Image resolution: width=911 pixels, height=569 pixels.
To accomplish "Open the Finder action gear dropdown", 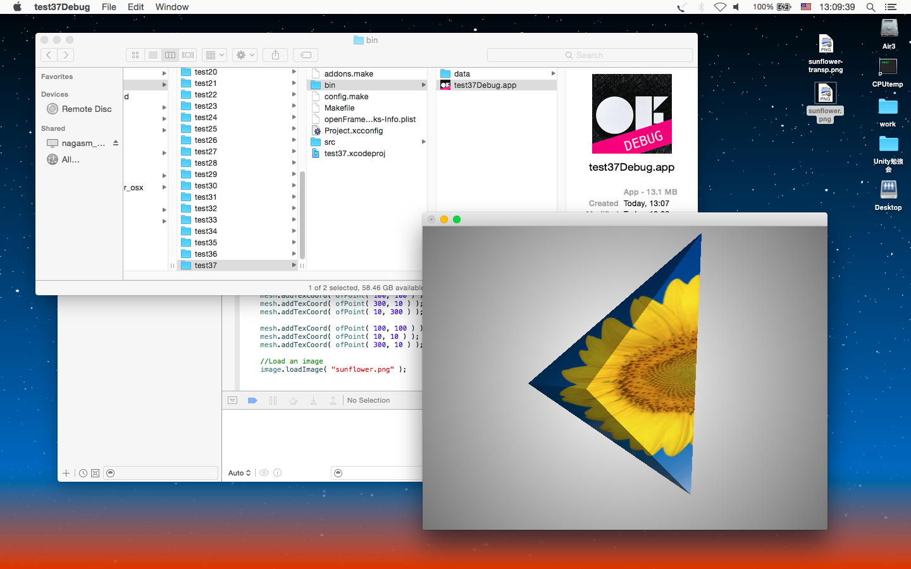I will click(x=244, y=55).
